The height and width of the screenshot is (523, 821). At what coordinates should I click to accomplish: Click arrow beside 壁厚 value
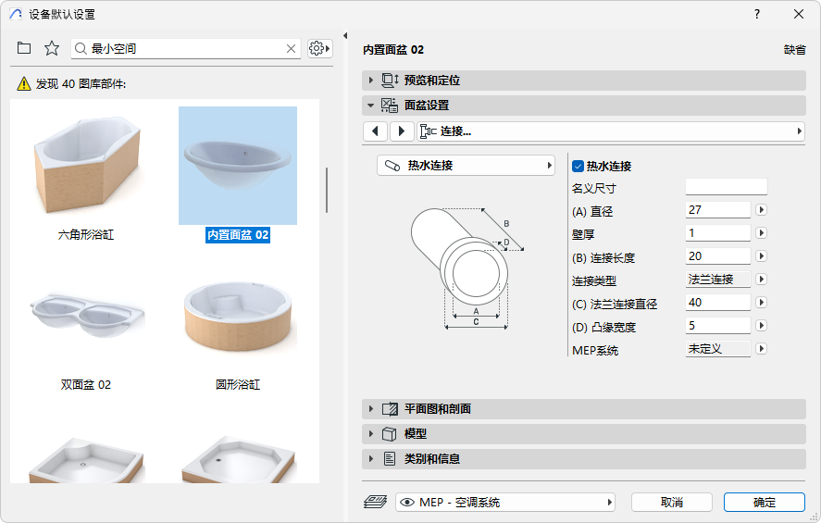(762, 232)
